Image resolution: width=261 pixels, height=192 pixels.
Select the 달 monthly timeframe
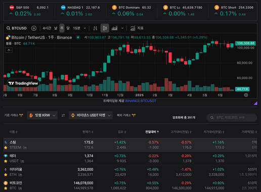coord(68,28)
